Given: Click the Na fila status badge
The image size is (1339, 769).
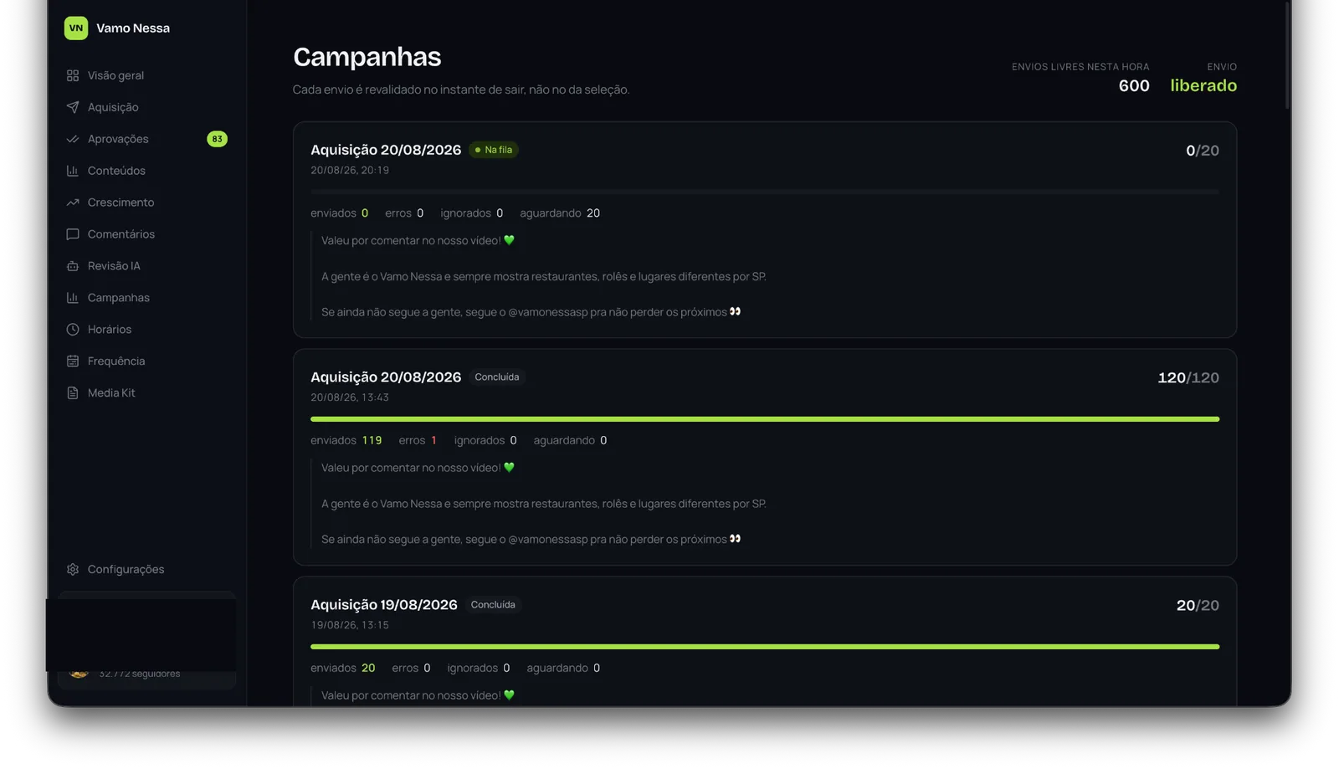Looking at the screenshot, I should (494, 150).
